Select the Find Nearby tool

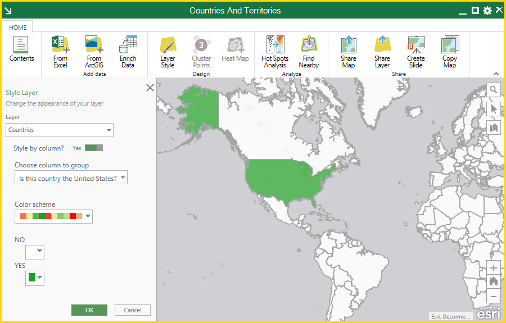coord(309,44)
